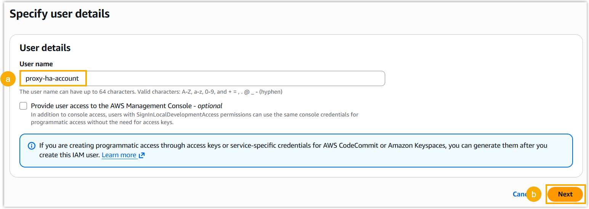Click the external link icon beside Learn more
Image resolution: width=589 pixels, height=209 pixels.
point(142,155)
